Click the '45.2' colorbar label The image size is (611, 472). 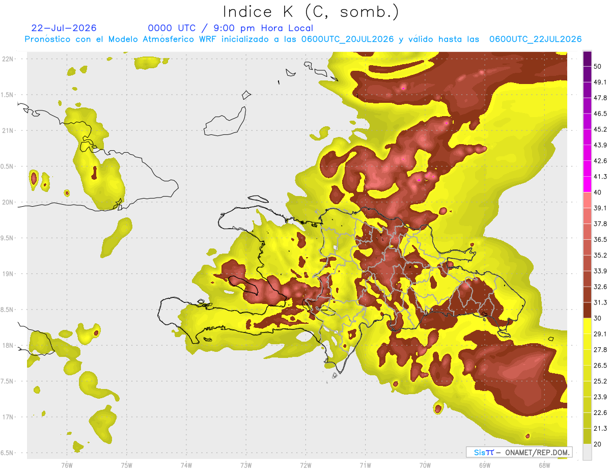(x=600, y=129)
